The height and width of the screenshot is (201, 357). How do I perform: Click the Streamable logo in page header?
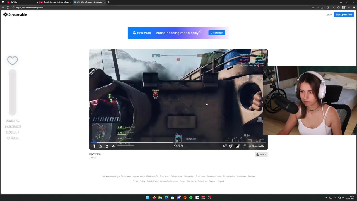(x=15, y=15)
